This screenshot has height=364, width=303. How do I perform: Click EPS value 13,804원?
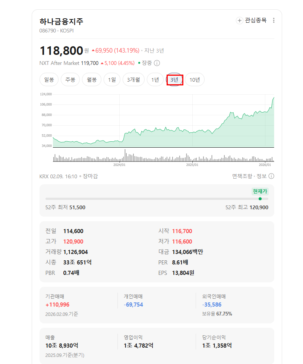pos(183,273)
